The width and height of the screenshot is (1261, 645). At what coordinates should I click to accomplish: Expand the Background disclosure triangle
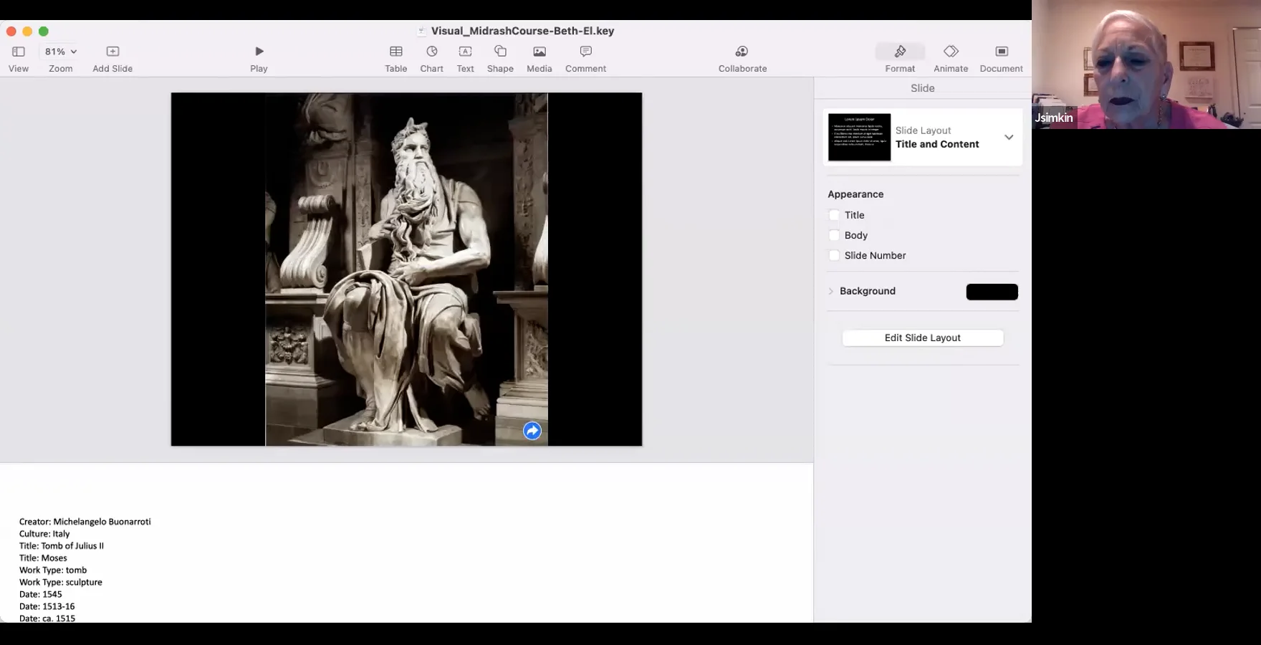[831, 291]
